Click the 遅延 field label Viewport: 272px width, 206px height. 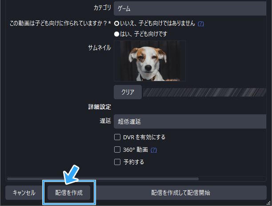(105, 121)
